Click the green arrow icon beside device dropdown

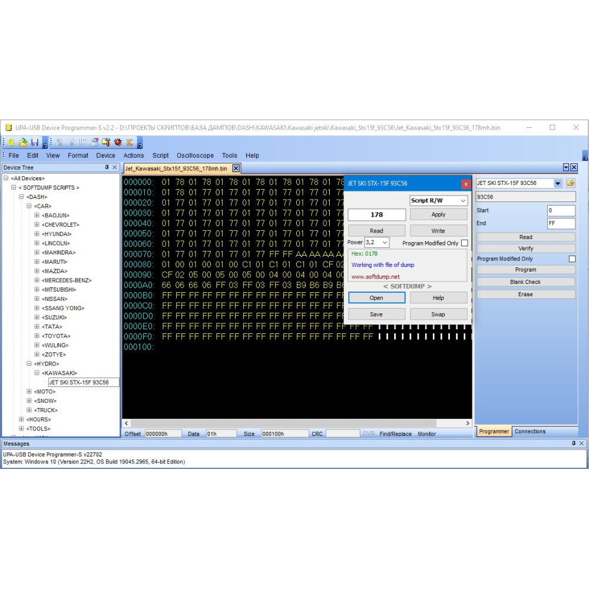click(571, 183)
